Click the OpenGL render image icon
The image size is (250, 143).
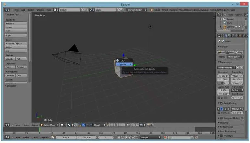(148, 125)
